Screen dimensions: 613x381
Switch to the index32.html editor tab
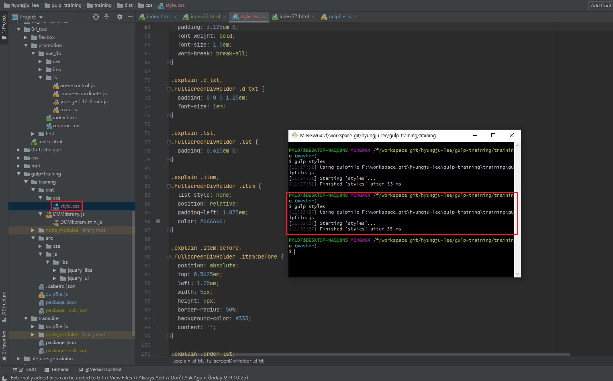pos(294,16)
